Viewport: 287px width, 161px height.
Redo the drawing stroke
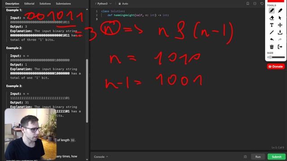click(280, 39)
